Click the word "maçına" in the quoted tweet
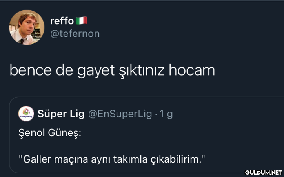This screenshot has width=284, height=177. [x=71, y=160]
